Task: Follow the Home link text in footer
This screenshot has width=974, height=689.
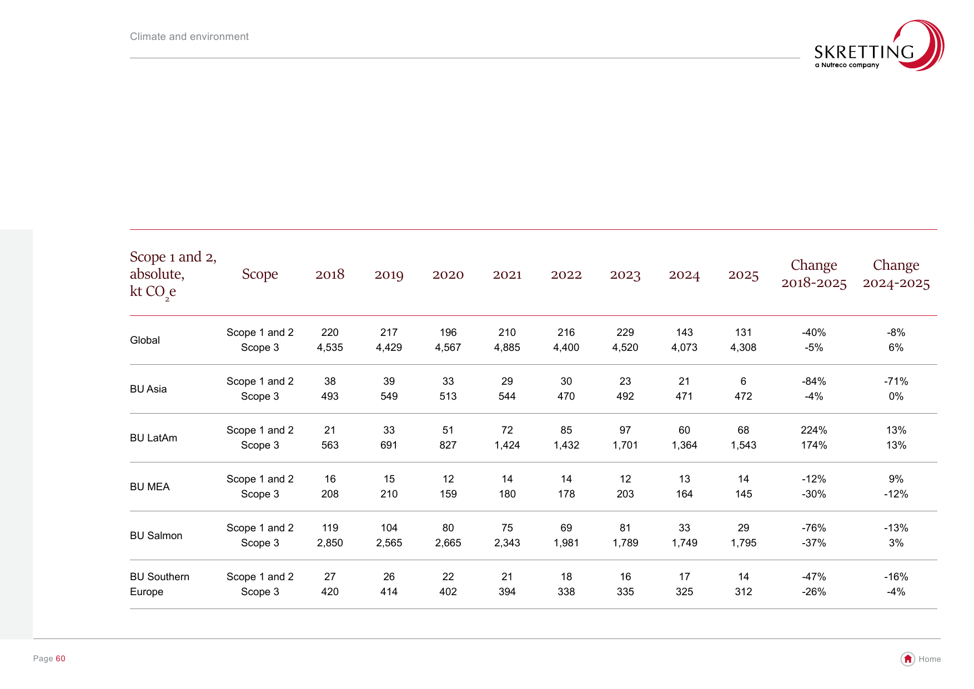Action: (930, 659)
